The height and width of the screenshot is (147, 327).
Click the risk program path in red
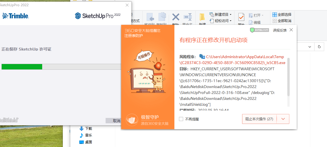pyautogui.click(x=232, y=60)
